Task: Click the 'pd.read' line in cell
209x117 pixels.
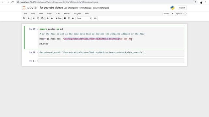Action: point(44,44)
